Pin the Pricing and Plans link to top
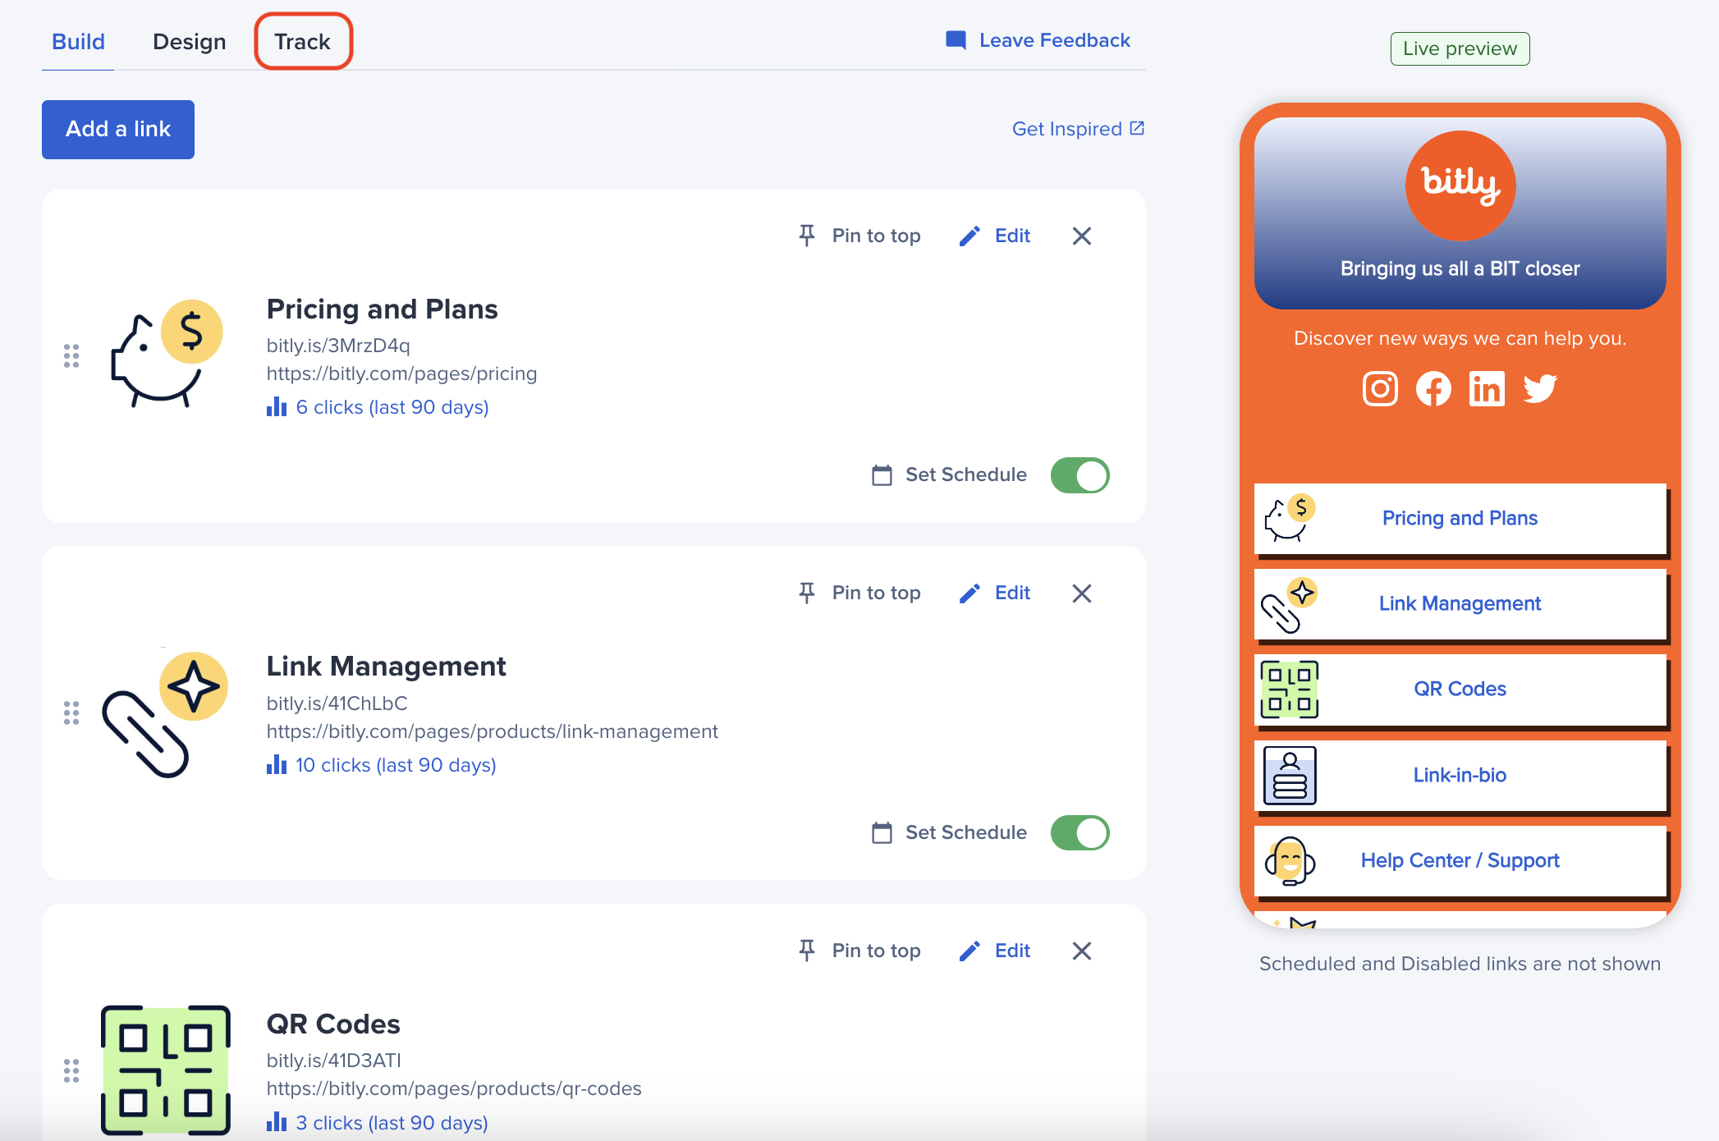 859,236
